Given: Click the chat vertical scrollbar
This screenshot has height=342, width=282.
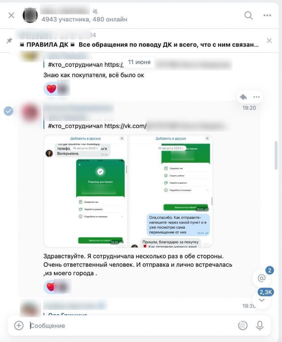Looking at the screenshot, I should tap(276, 155).
